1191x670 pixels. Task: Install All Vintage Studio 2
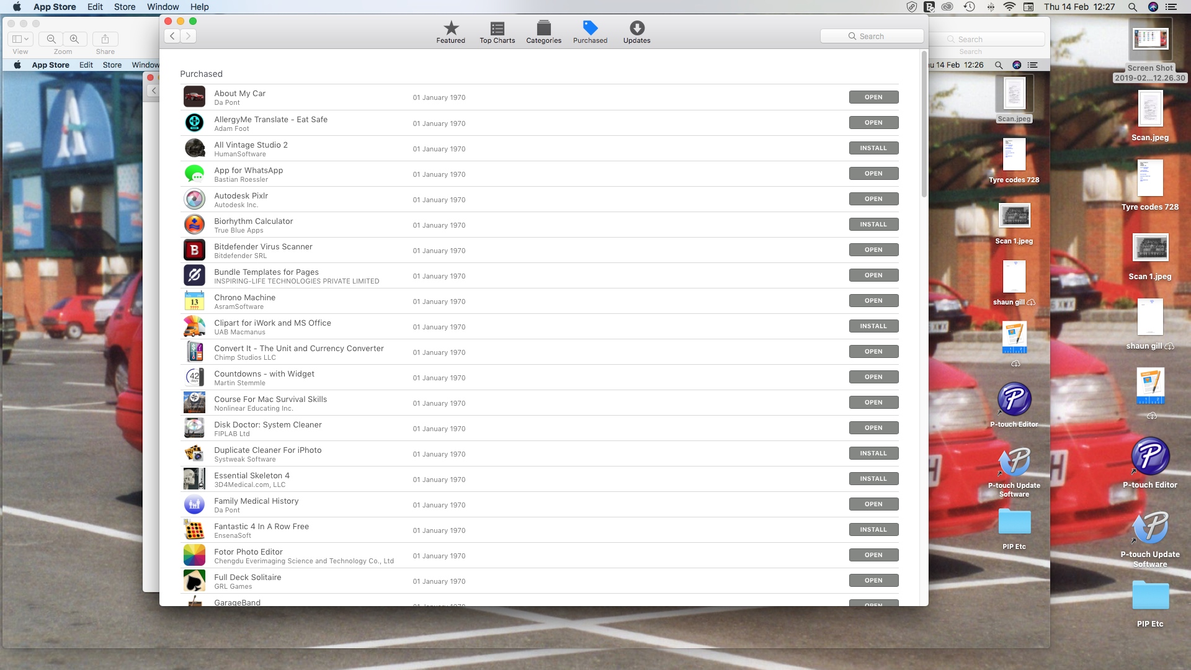[873, 148]
